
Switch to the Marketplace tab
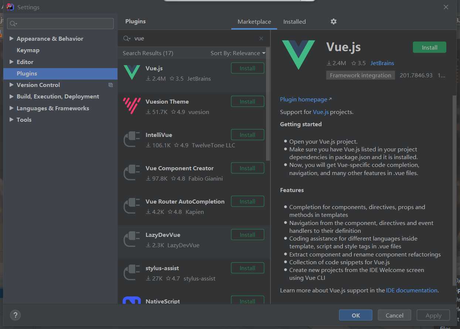pyautogui.click(x=254, y=21)
